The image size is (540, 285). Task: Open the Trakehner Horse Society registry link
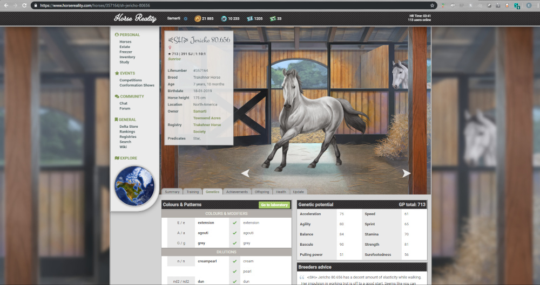coord(207,128)
